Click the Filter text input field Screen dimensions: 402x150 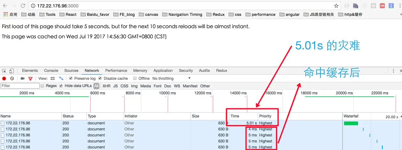[x=20, y=86]
